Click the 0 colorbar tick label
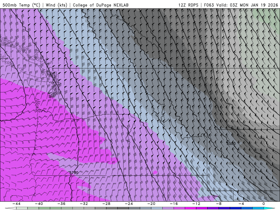Screen dimensions: 280x210 click(264, 204)
